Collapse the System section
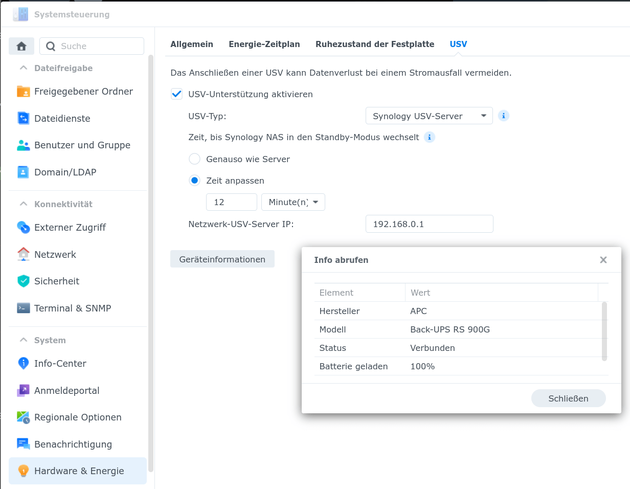The image size is (630, 489). (23, 340)
